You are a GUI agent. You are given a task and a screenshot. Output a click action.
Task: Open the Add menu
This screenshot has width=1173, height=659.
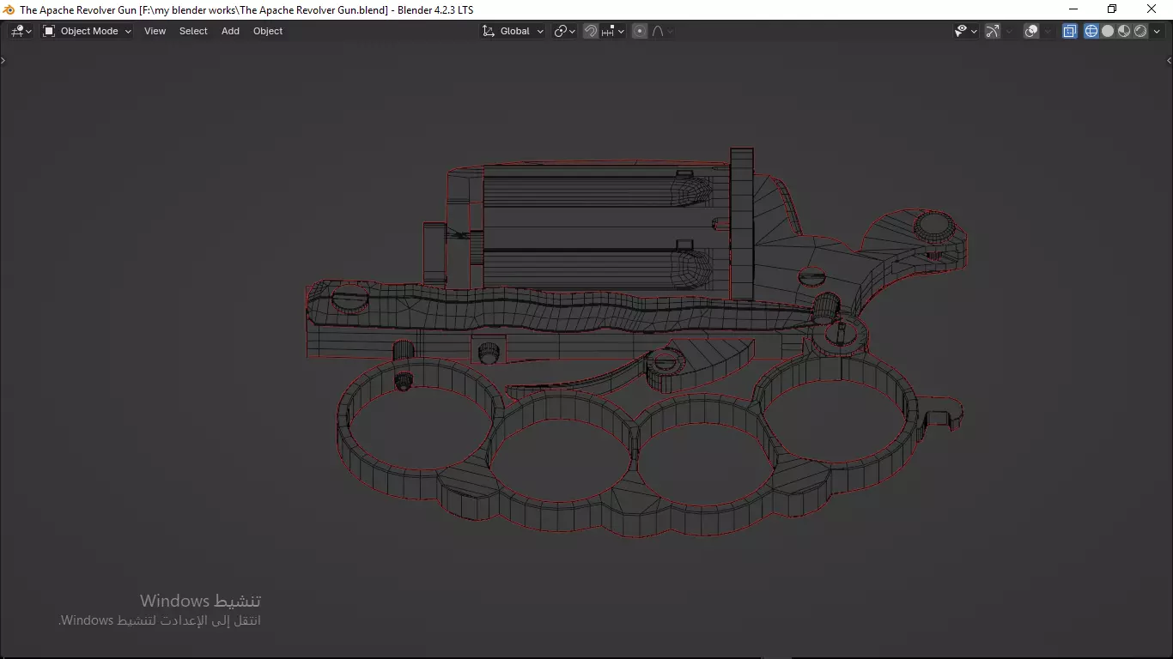[x=230, y=31]
